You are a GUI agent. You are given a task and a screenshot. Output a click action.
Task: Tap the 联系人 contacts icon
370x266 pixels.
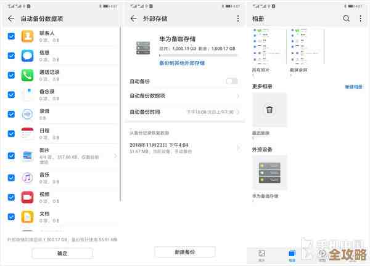tap(27, 36)
